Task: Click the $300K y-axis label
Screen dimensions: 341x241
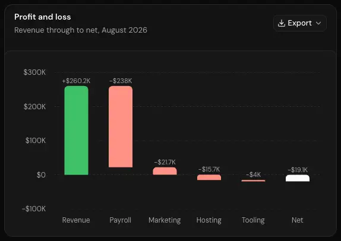Action: [34, 72]
